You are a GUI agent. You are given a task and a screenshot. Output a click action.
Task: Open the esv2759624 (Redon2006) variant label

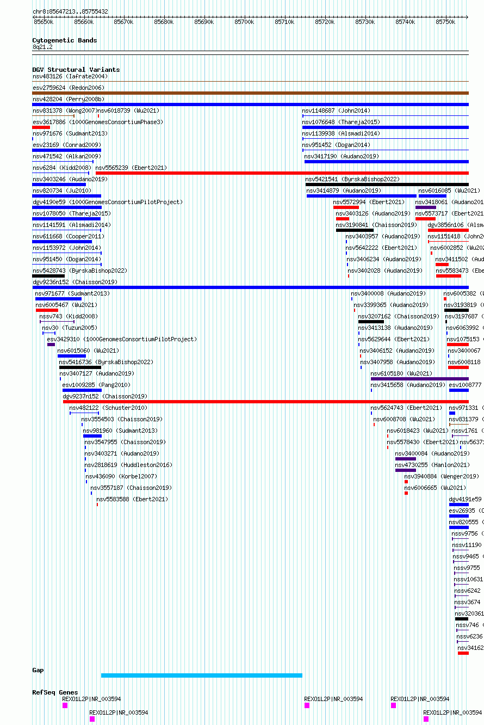(69, 88)
